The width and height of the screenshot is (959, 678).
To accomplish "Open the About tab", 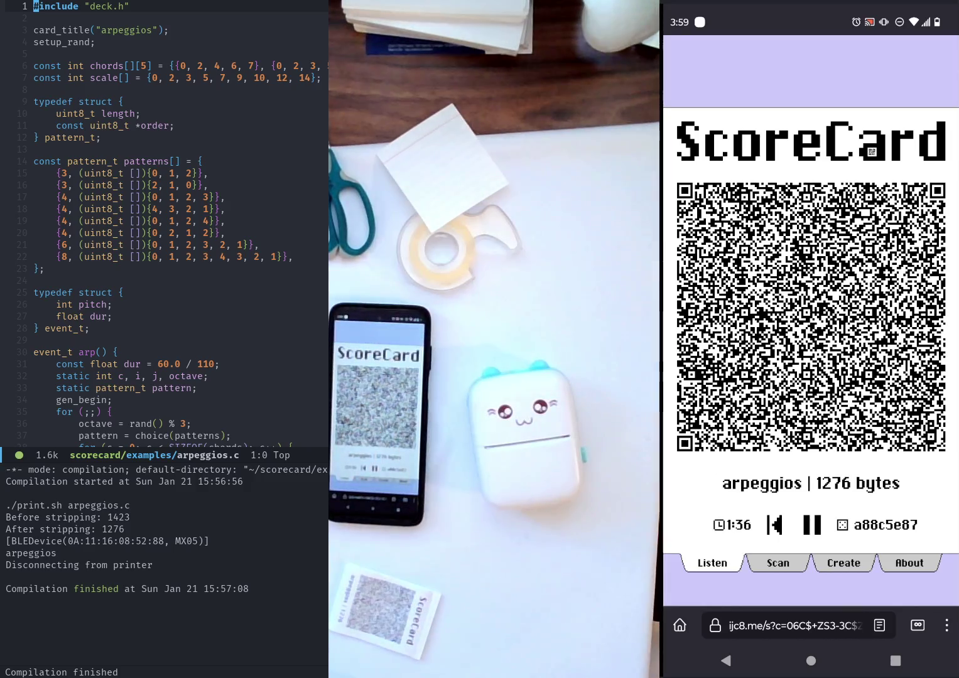I will tap(909, 563).
